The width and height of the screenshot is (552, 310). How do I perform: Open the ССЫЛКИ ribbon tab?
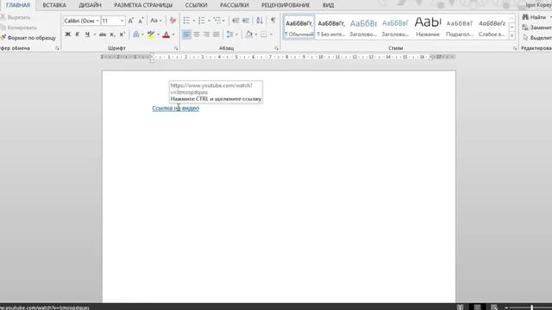click(x=196, y=5)
